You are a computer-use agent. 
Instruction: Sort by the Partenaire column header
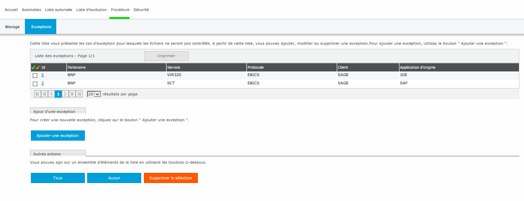(x=77, y=67)
